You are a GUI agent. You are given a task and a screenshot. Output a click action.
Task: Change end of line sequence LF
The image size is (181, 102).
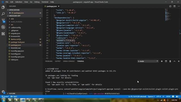pos(163,97)
